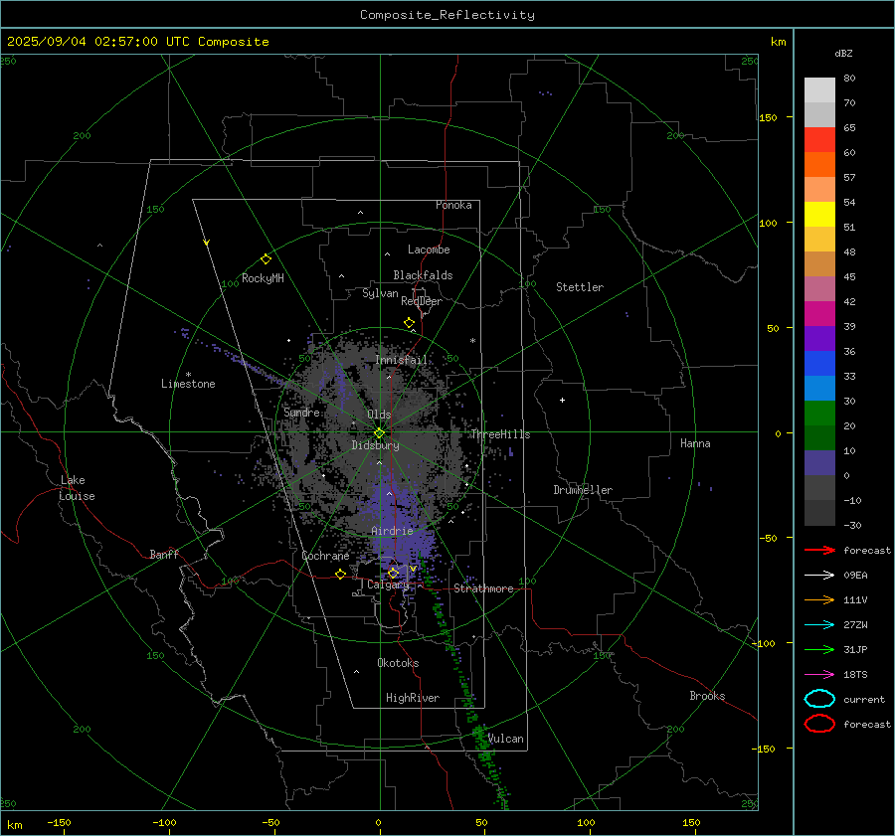Click the Sundre label
This screenshot has height=836, width=895.
click(301, 412)
